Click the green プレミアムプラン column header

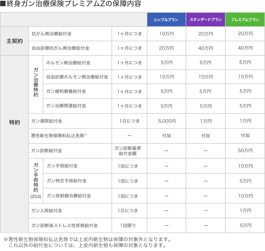[245, 20]
